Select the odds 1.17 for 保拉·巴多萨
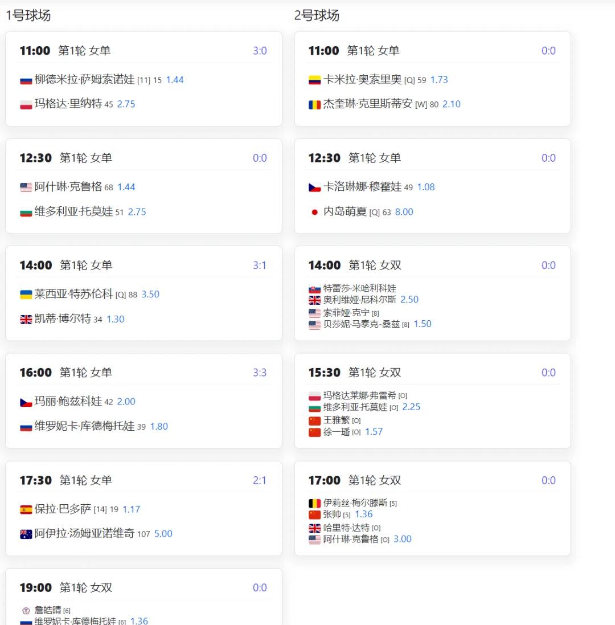The image size is (615, 625). click(x=131, y=510)
